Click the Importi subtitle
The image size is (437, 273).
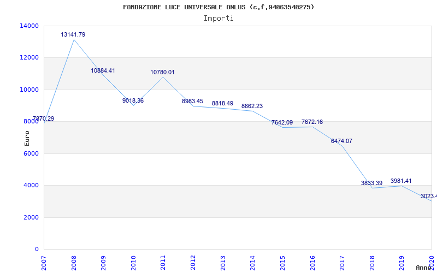coord(218,18)
